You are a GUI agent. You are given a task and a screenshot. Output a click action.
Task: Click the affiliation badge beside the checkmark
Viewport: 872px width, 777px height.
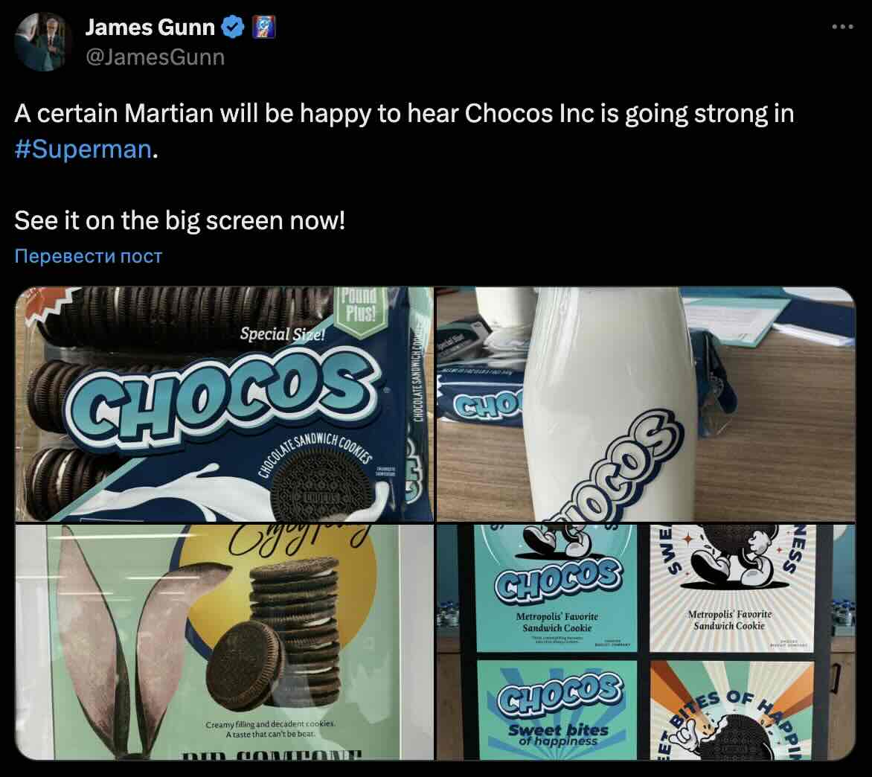tap(263, 27)
